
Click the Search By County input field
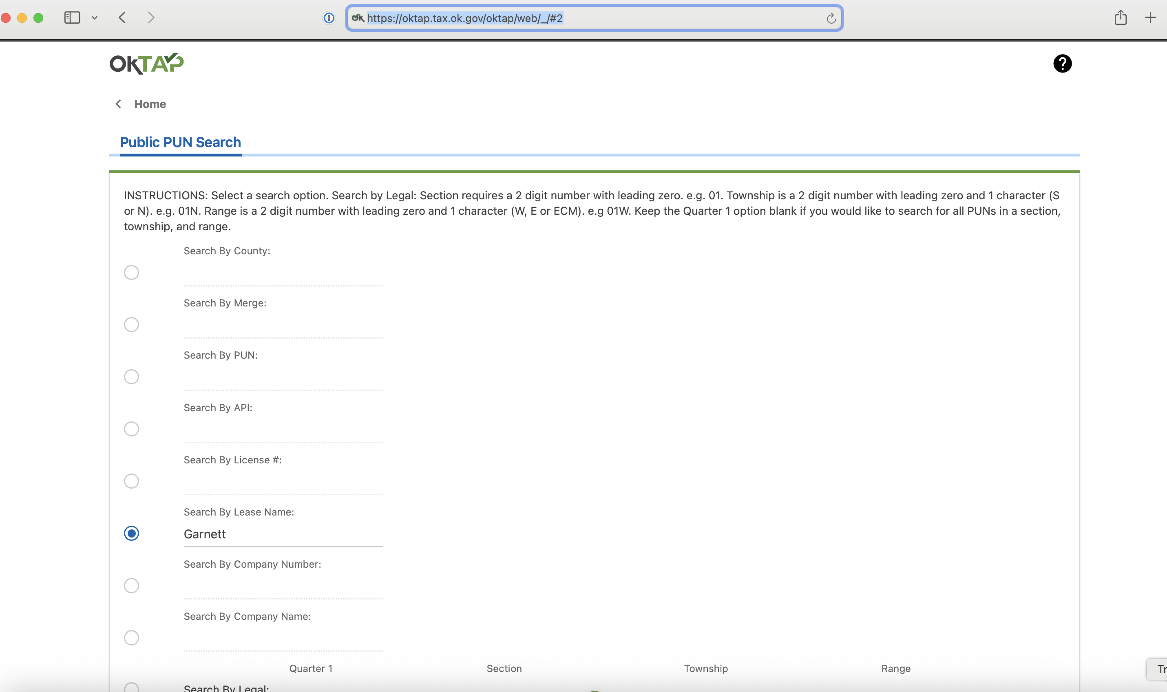[283, 274]
